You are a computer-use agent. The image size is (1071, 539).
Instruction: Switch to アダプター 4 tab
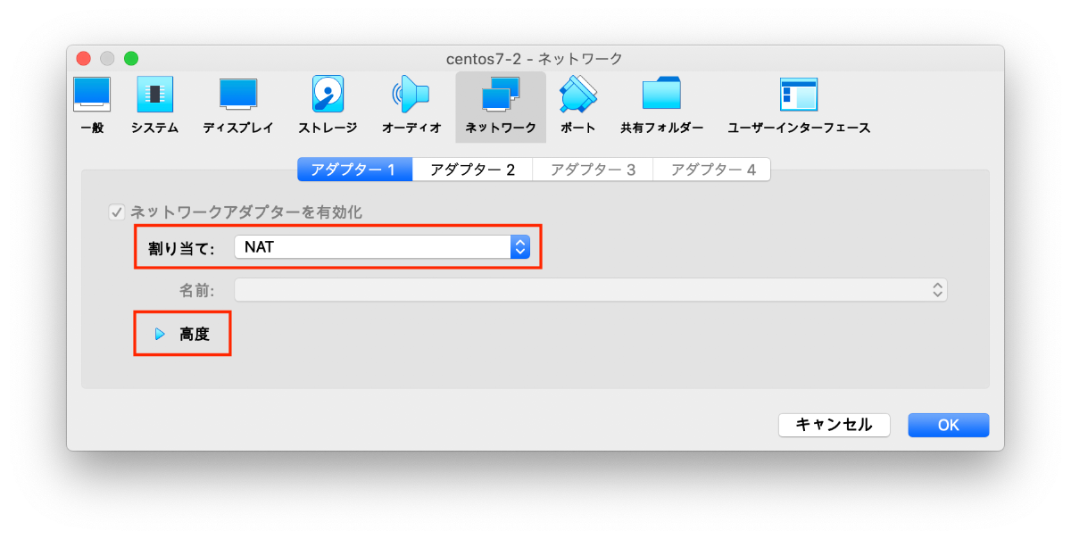712,170
